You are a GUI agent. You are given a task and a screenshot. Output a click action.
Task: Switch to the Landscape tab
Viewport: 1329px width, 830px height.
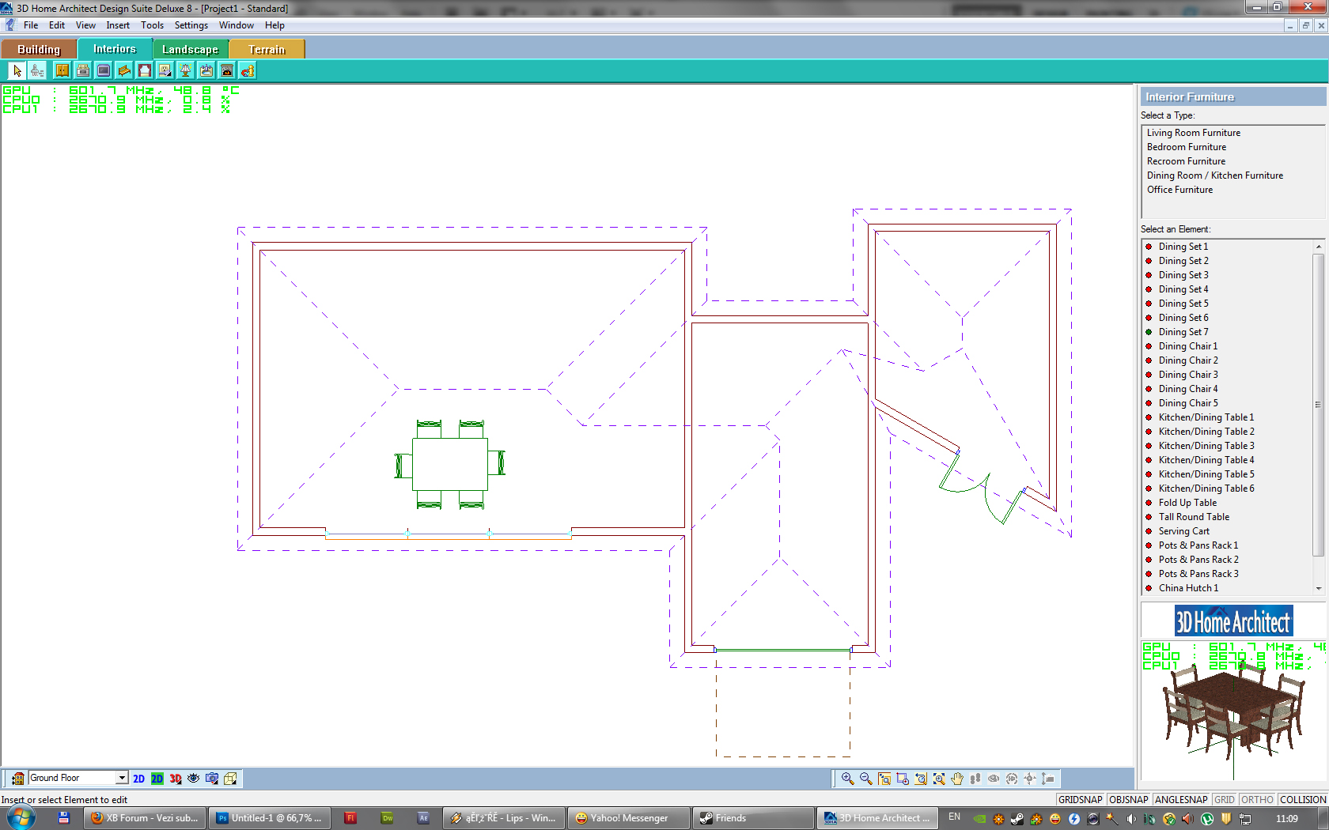[x=190, y=49]
